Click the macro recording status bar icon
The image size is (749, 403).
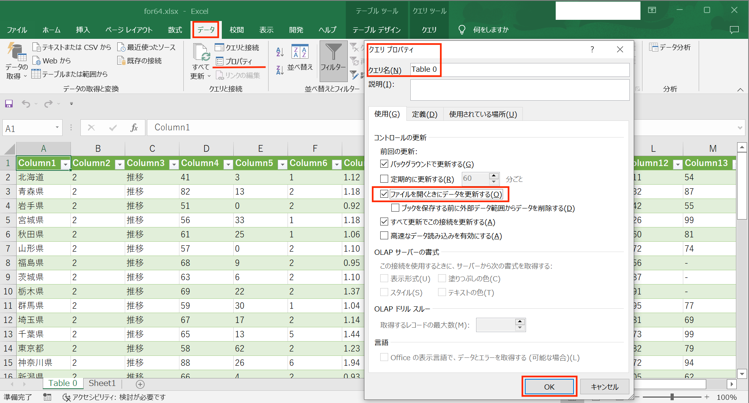[x=47, y=397]
